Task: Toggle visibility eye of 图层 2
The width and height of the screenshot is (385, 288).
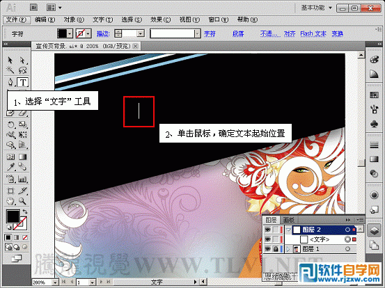Action: pyautogui.click(x=267, y=230)
